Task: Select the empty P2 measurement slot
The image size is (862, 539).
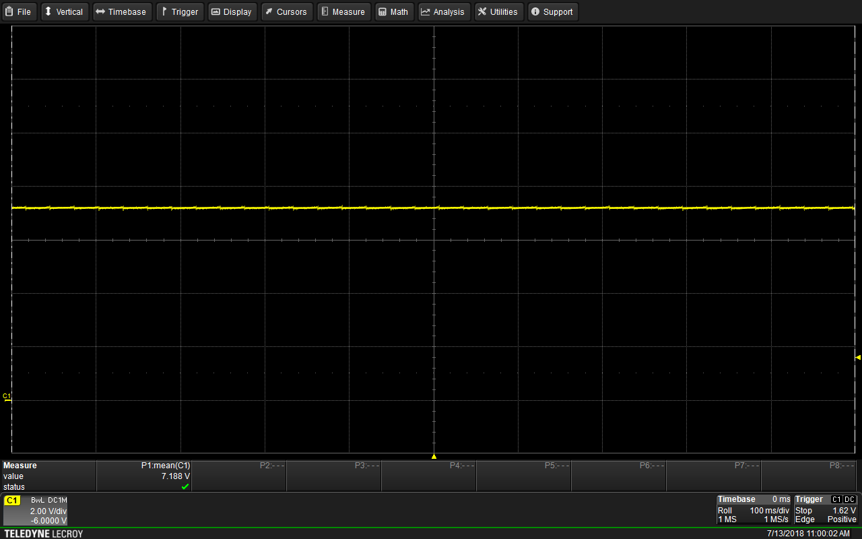Action: [x=239, y=476]
